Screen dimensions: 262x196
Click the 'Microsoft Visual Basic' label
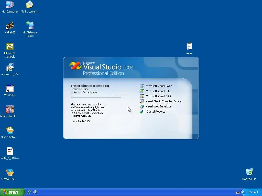(159, 86)
